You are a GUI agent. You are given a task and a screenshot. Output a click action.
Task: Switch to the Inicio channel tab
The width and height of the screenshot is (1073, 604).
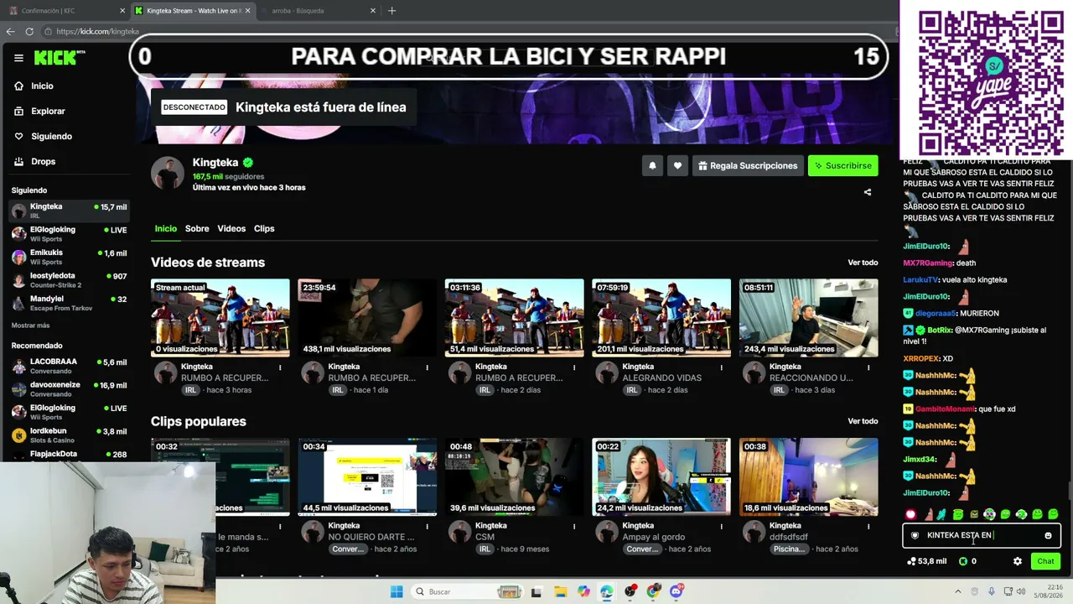(165, 228)
